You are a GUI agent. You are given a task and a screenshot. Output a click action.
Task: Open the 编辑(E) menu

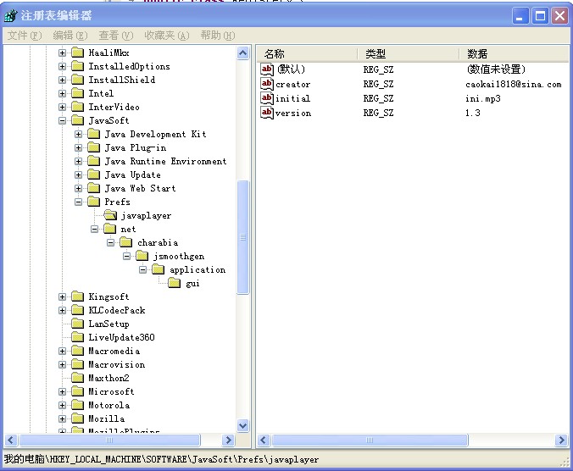click(x=70, y=36)
